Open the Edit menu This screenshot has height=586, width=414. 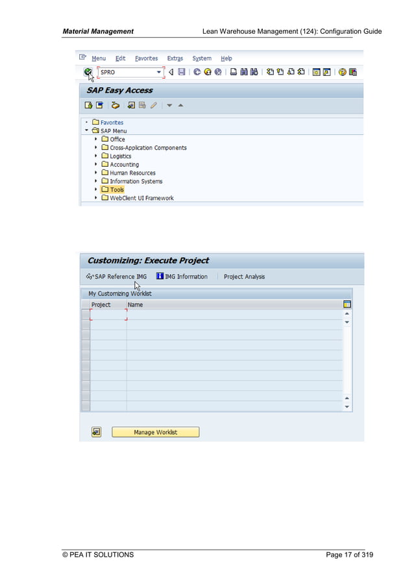pos(120,58)
